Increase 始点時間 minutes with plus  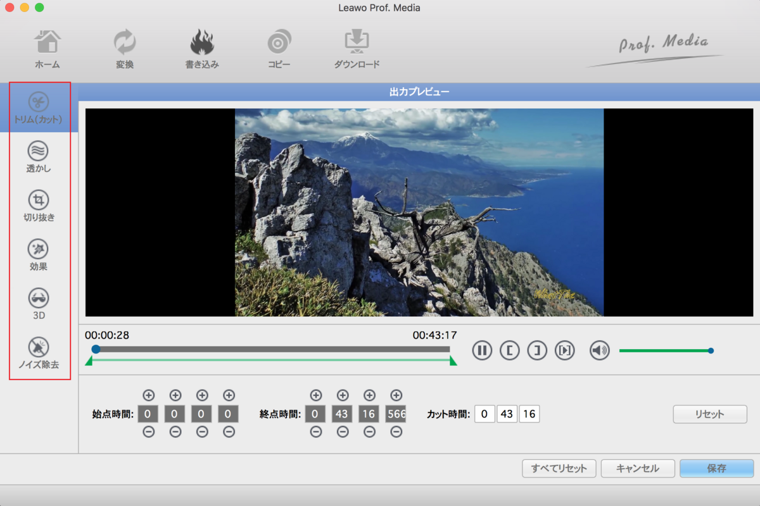(175, 395)
